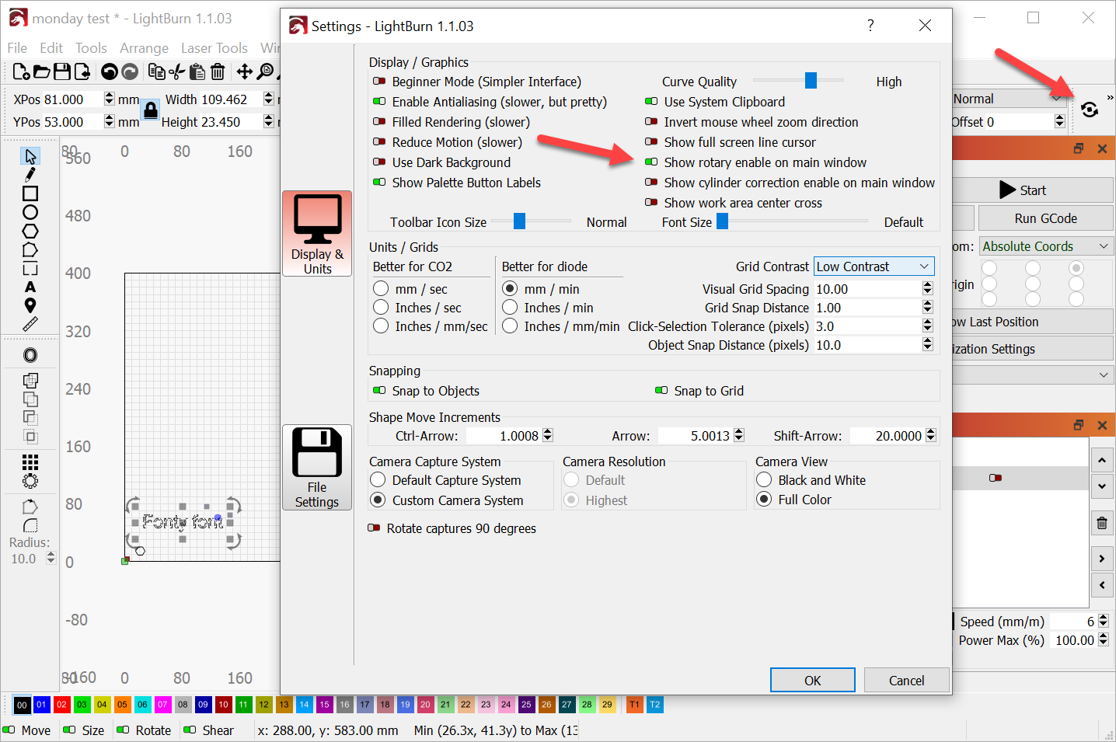The height and width of the screenshot is (742, 1116).
Task: Open the Arrange menu
Action: [144, 48]
